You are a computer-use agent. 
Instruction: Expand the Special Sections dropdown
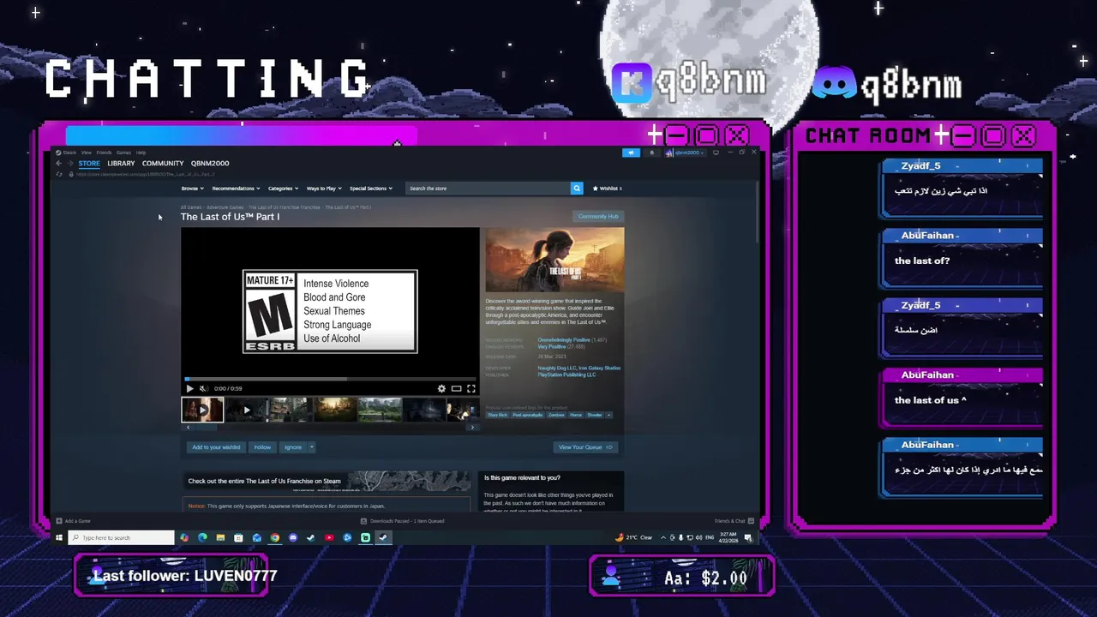[370, 188]
